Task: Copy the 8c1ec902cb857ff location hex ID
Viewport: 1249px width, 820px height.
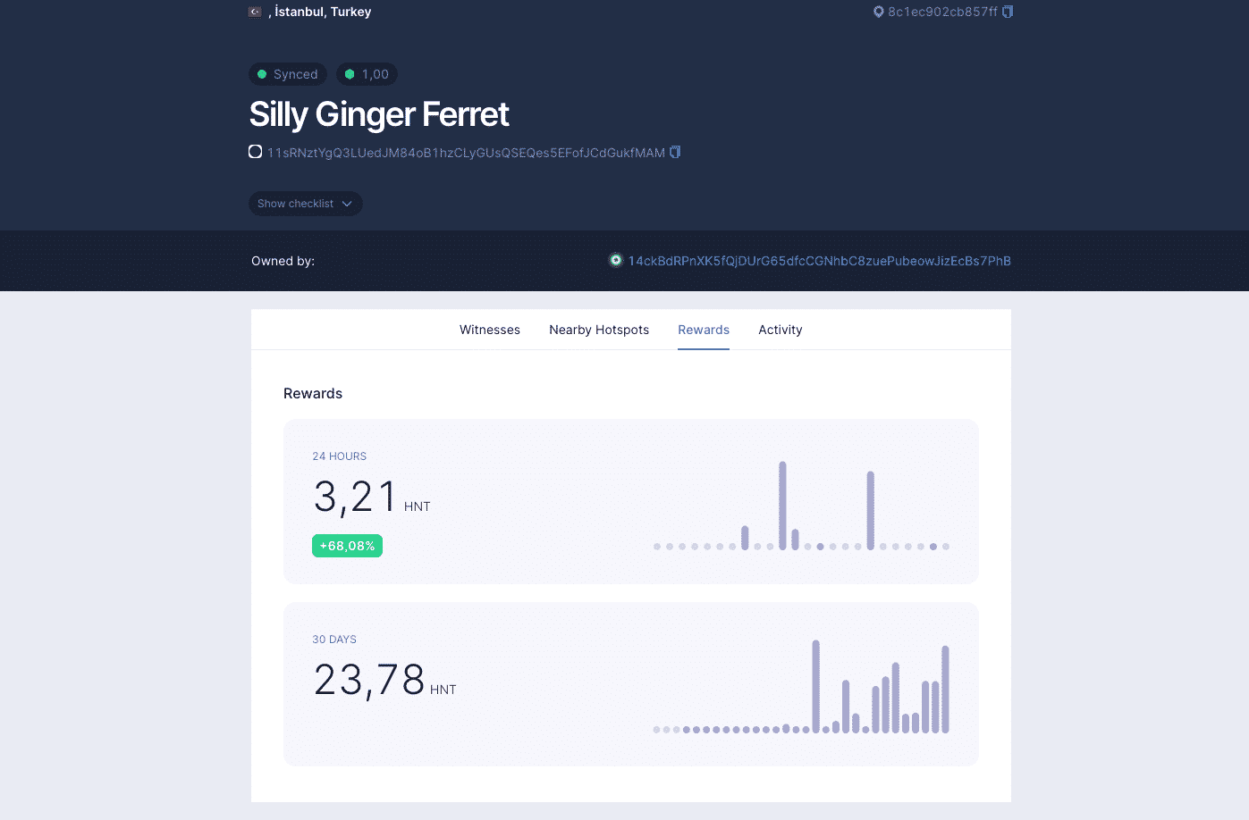Action: point(1008,12)
